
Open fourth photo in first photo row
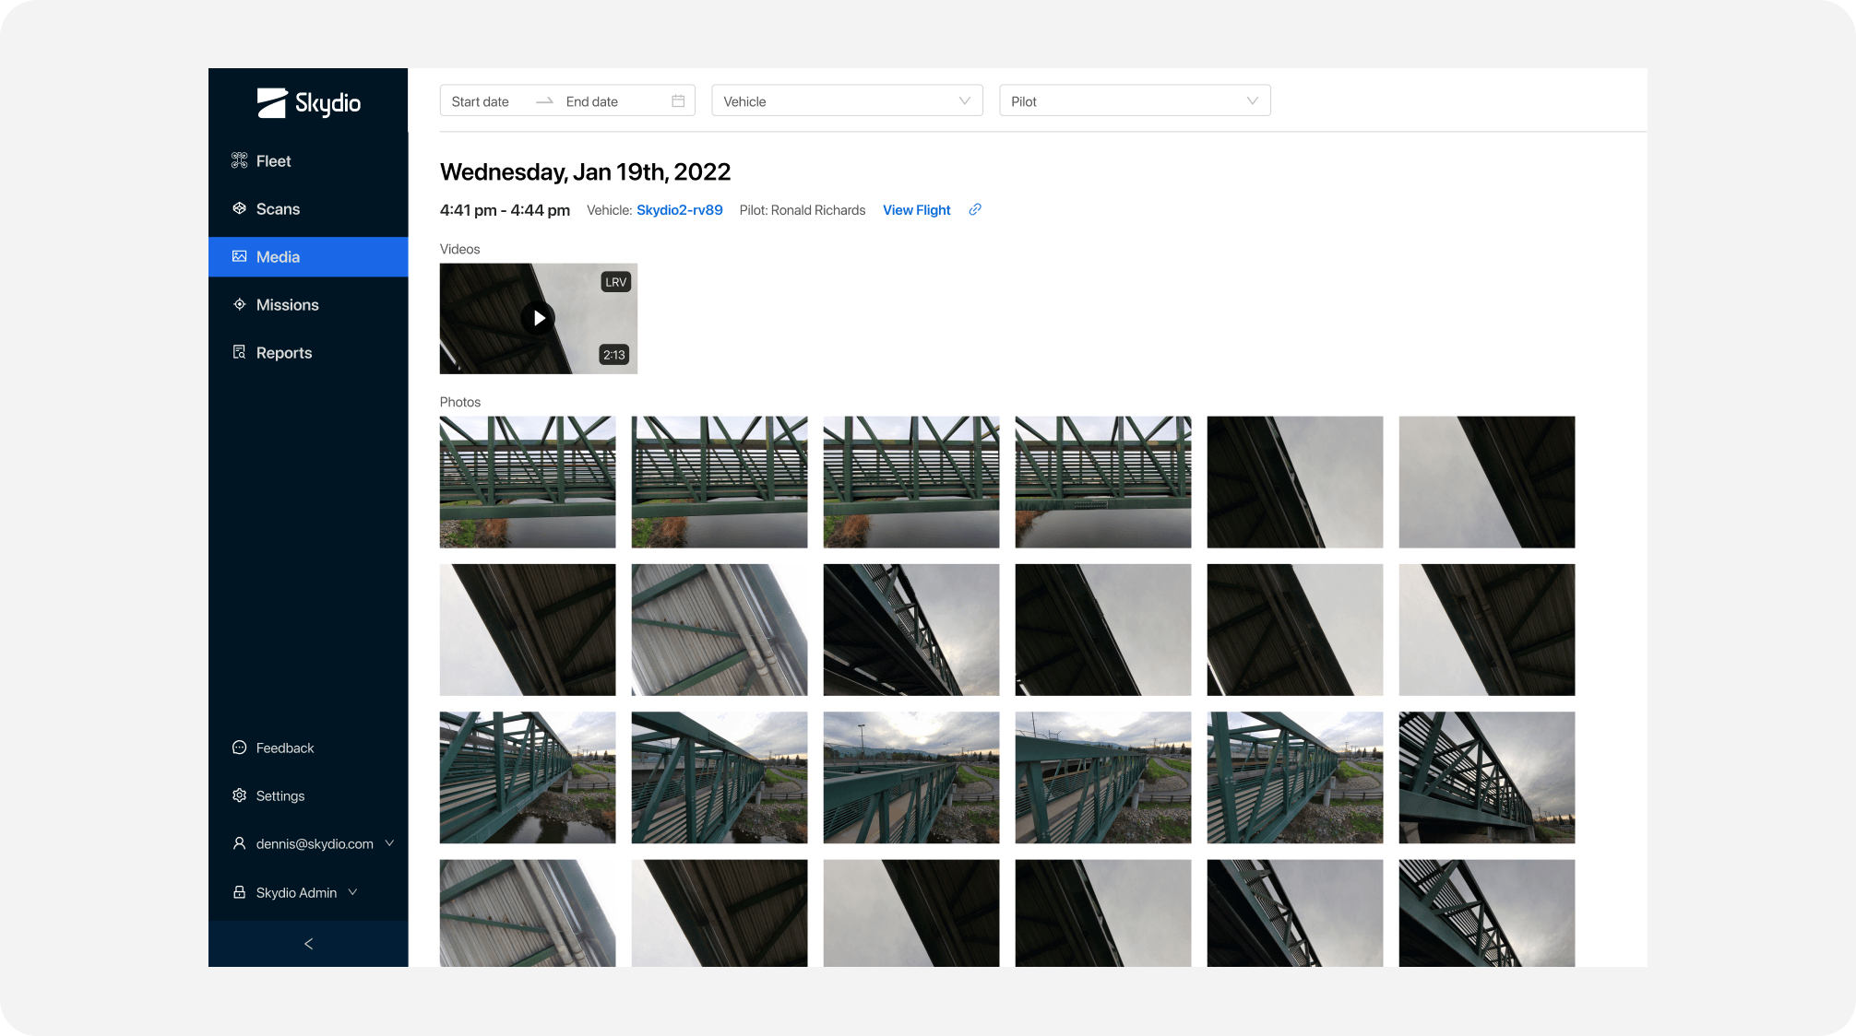pos(1103,482)
